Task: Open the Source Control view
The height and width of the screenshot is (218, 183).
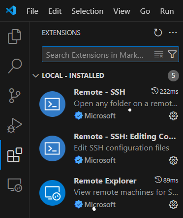Action: pyautogui.click(x=15, y=96)
